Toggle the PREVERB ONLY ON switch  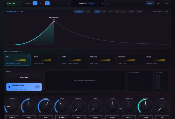tap(37, 87)
